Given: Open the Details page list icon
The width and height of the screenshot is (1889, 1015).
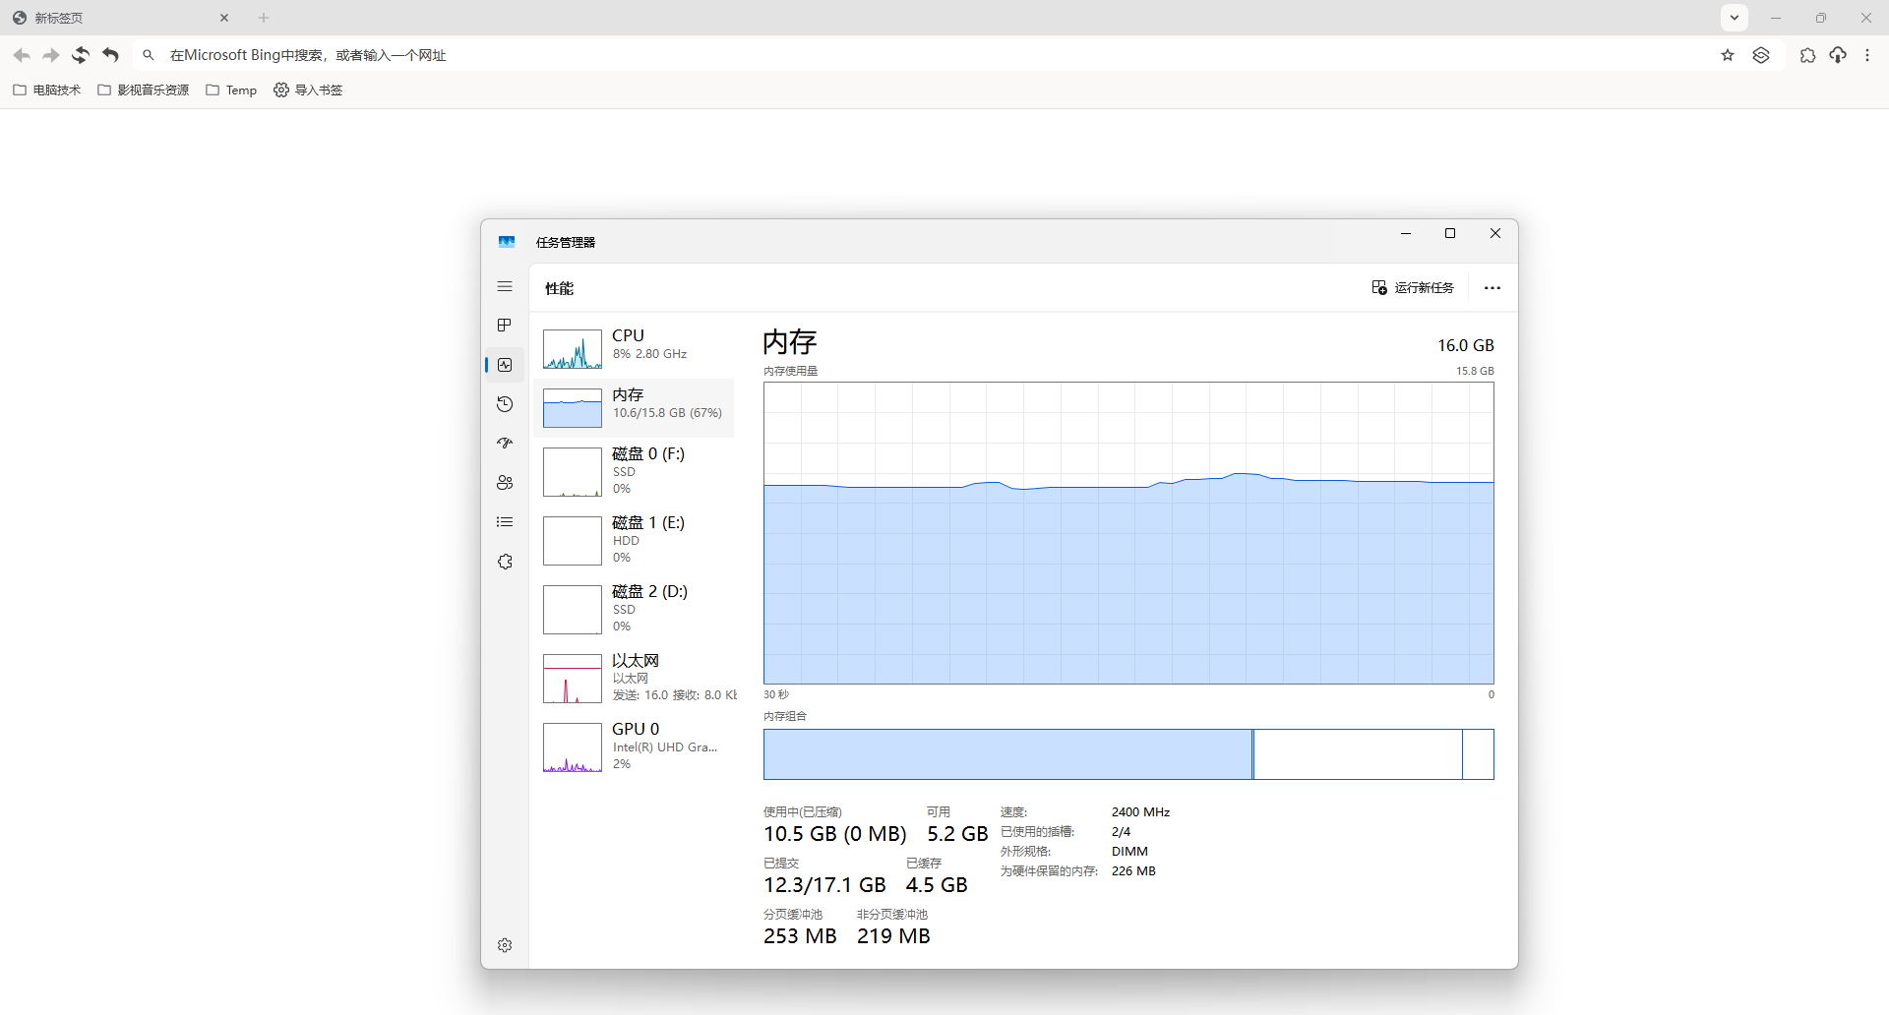Looking at the screenshot, I should click(x=505, y=522).
